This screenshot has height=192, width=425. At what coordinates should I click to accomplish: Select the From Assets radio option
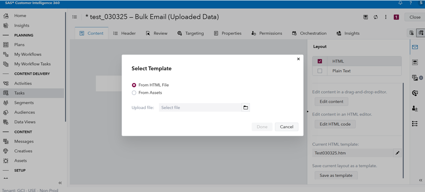pyautogui.click(x=134, y=93)
